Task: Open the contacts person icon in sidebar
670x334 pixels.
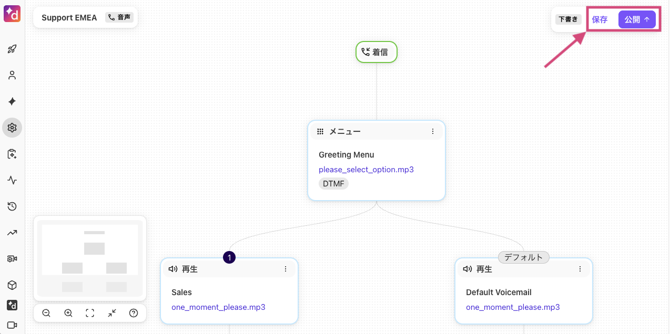Action: (x=12, y=75)
